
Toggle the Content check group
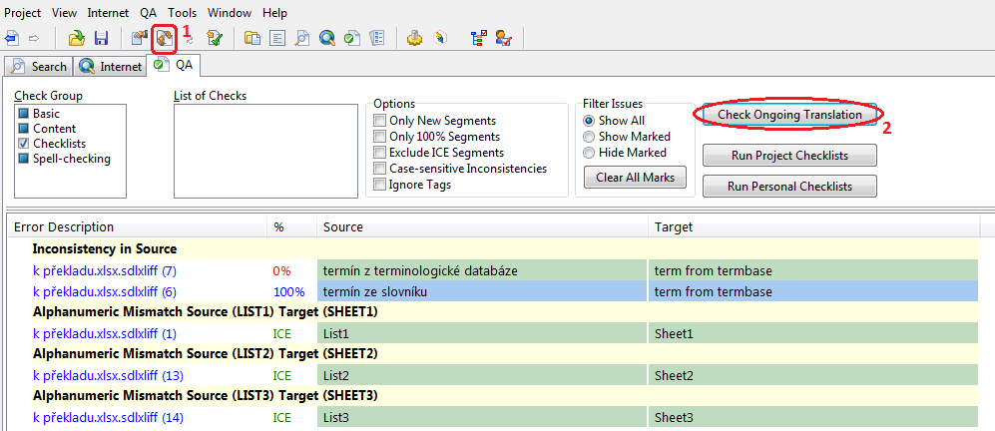click(24, 129)
